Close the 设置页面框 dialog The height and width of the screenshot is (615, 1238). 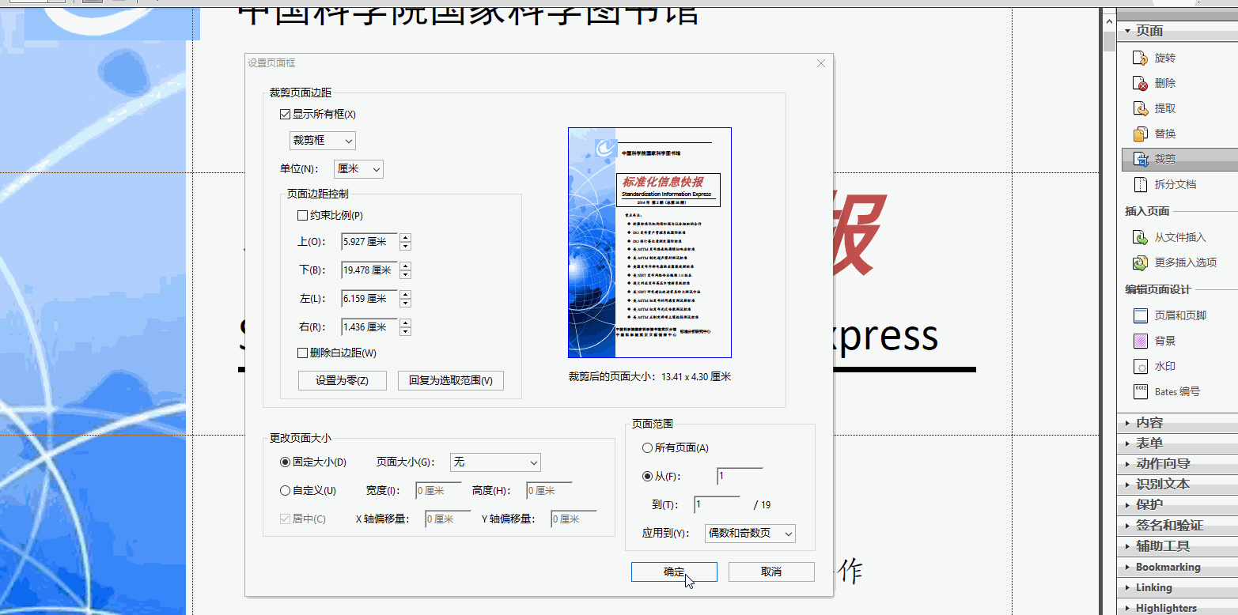pos(820,63)
